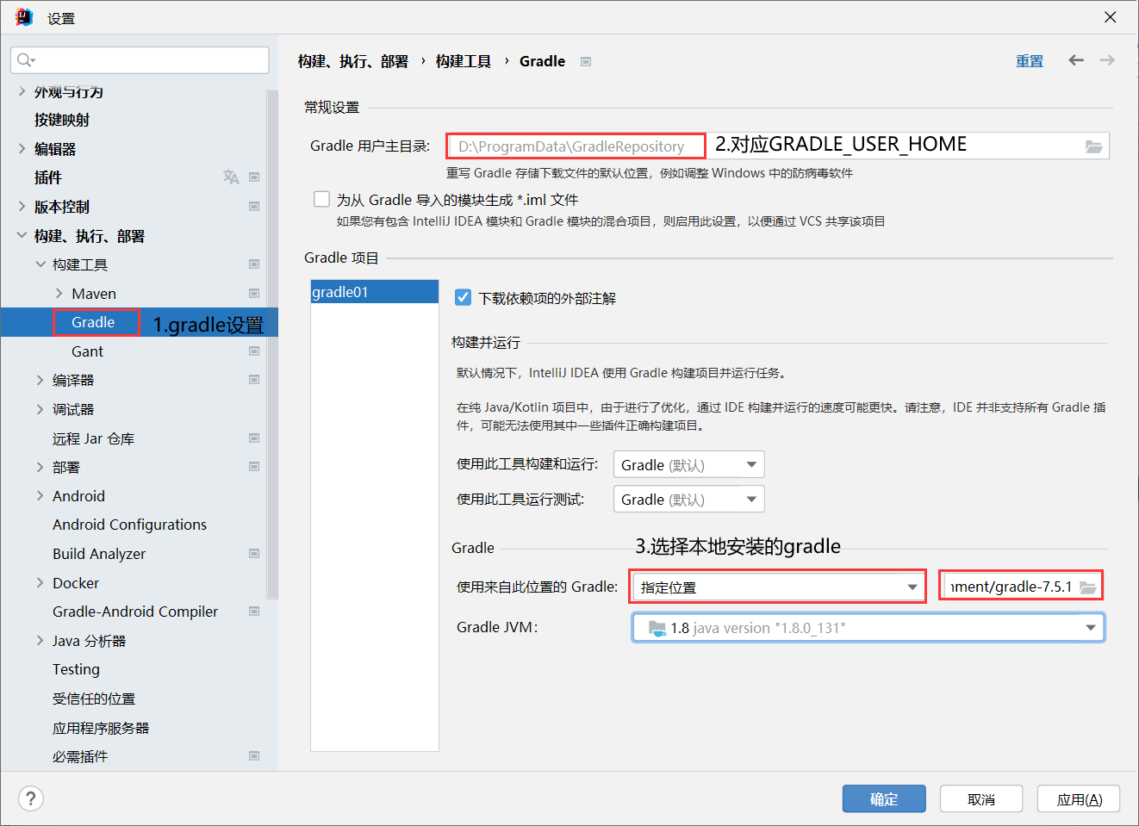The image size is (1139, 826).
Task: Collapse the 构建、执行、部署 tree node
Action: [x=22, y=235]
